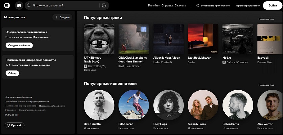
Task: Click the Calvin Harris name label
Action: coord(231,124)
